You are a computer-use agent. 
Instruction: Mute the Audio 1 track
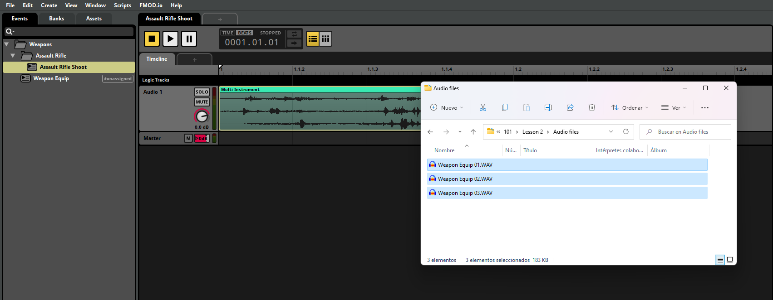click(x=202, y=102)
